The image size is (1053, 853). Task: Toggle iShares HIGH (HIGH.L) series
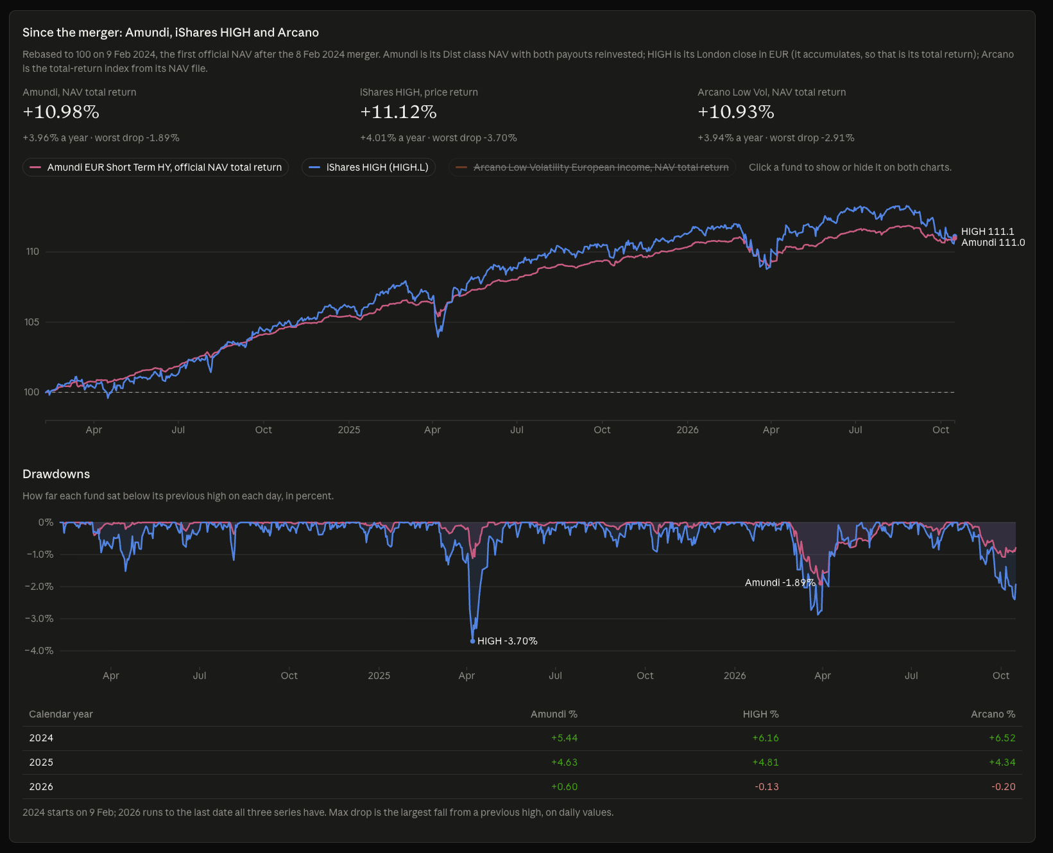tap(369, 168)
